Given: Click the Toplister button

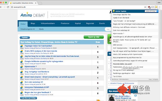Looking at the screenshot, I should [25, 38].
